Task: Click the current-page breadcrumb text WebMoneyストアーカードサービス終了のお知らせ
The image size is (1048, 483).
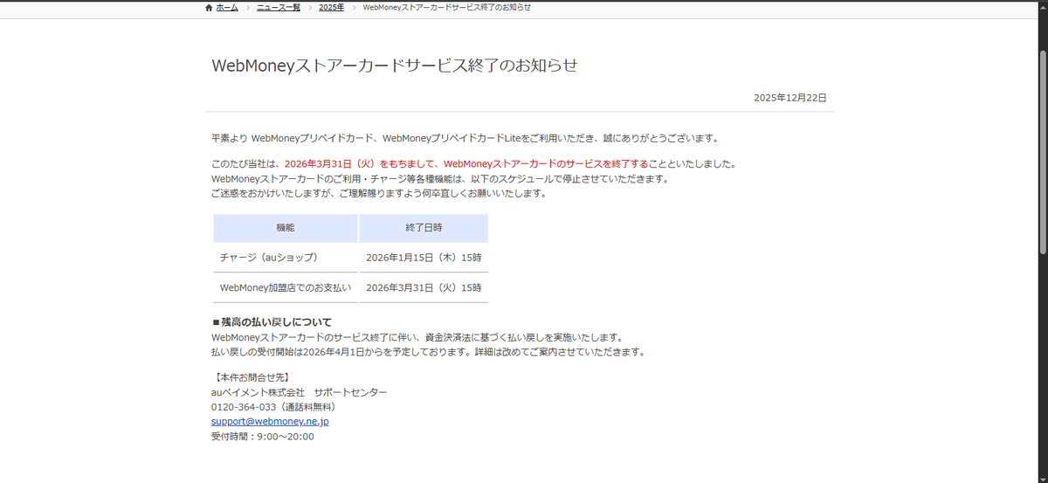Action: coord(446,7)
